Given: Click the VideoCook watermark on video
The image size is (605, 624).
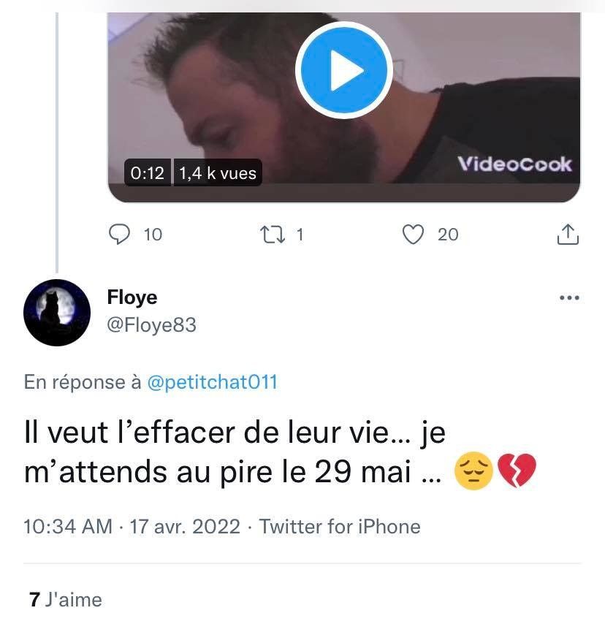Looking at the screenshot, I should pos(514,164).
